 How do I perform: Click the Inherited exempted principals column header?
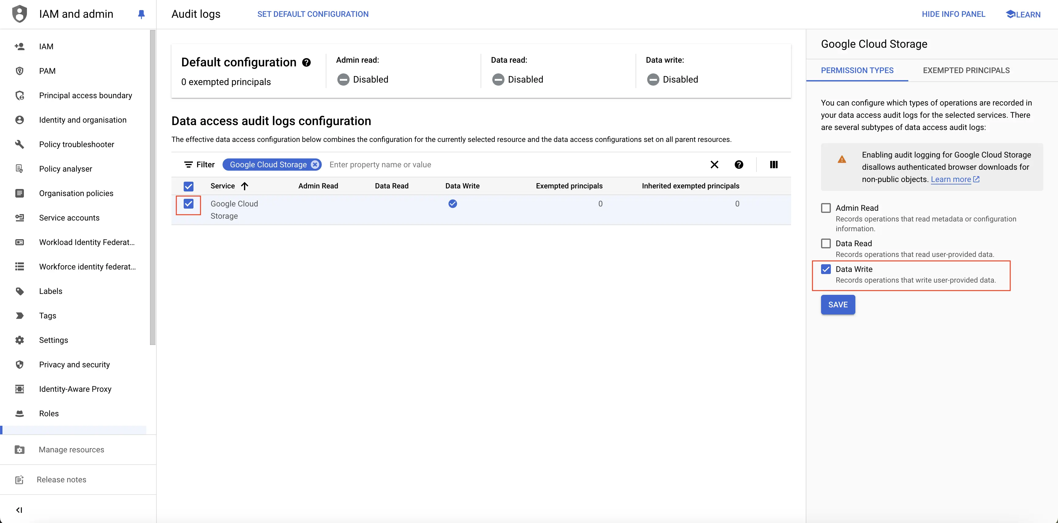(690, 186)
